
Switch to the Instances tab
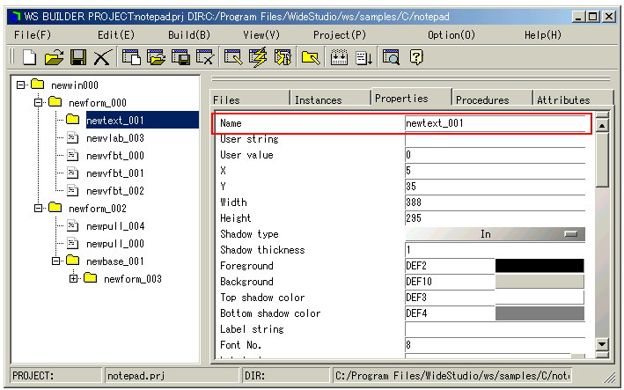point(318,99)
